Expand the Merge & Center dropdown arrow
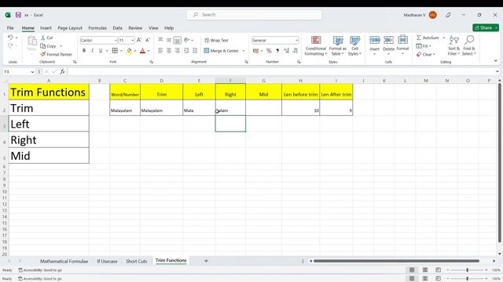The image size is (503, 282). pyautogui.click(x=244, y=51)
